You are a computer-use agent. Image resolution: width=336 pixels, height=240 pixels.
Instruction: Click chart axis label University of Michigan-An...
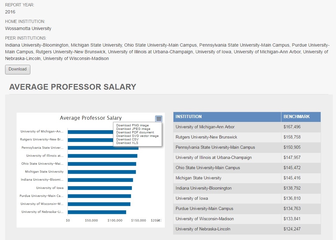pyautogui.click(x=42, y=131)
